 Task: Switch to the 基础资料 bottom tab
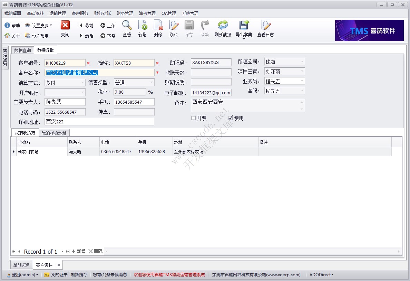(x=22, y=265)
